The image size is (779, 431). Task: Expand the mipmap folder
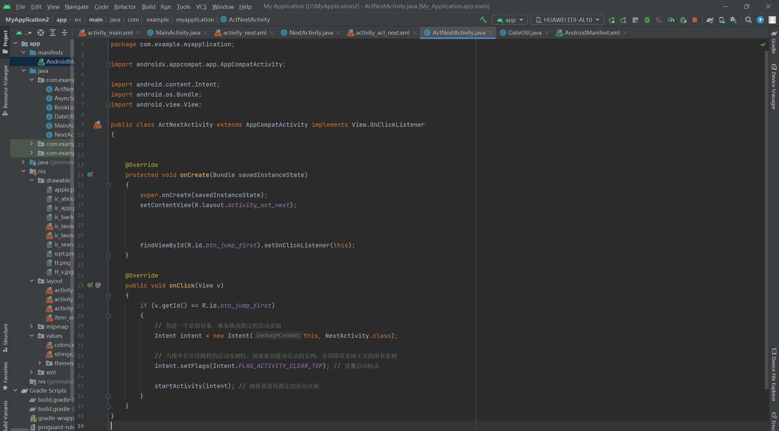coord(31,327)
